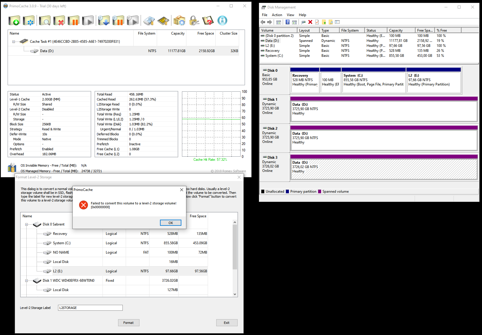482x335 pixels.
Task: Click the pause cache task icon
Action: coord(74,20)
